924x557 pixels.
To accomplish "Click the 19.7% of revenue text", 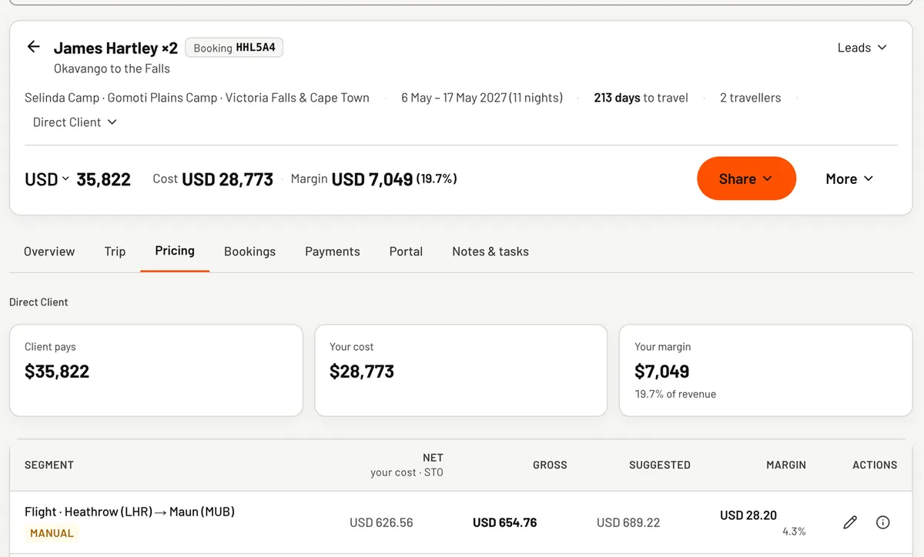I will (675, 394).
